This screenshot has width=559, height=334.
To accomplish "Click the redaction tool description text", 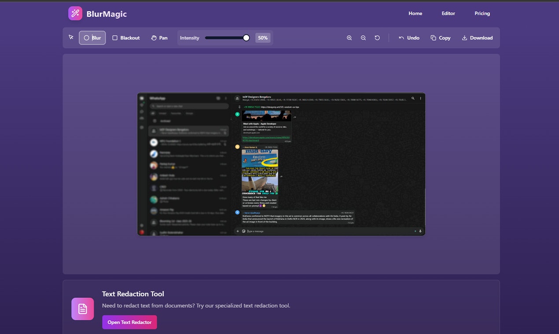I will tap(196, 305).
